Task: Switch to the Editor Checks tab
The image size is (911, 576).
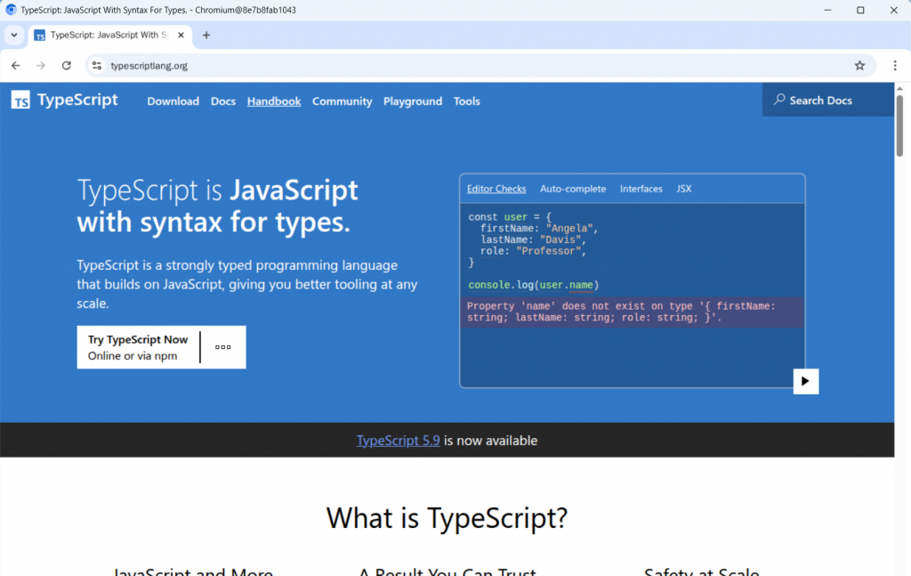Action: [496, 189]
